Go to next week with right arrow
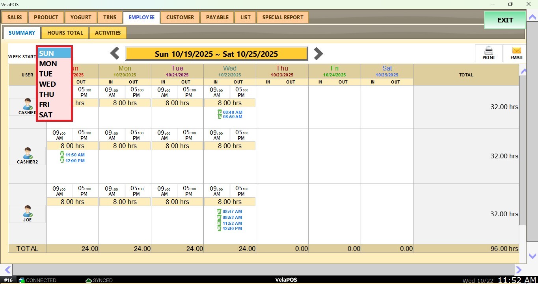The image size is (538, 284). click(x=318, y=53)
